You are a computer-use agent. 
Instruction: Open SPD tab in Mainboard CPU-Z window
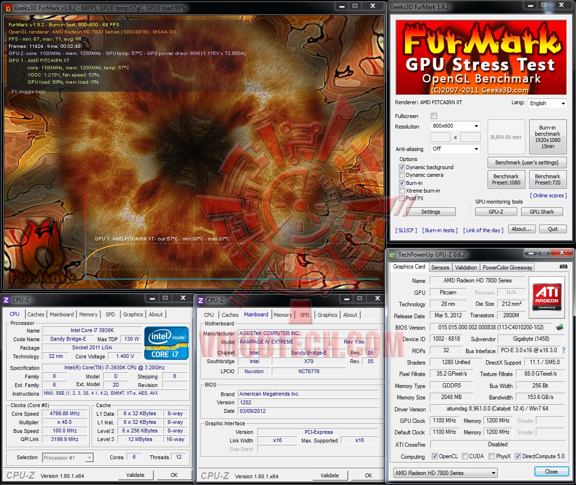tap(305, 315)
